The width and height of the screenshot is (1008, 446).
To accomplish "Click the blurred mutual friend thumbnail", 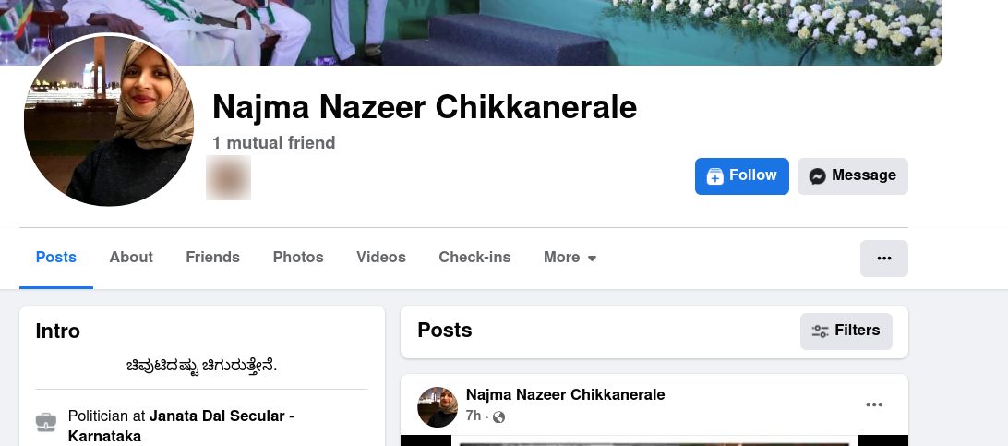I will tap(228, 177).
